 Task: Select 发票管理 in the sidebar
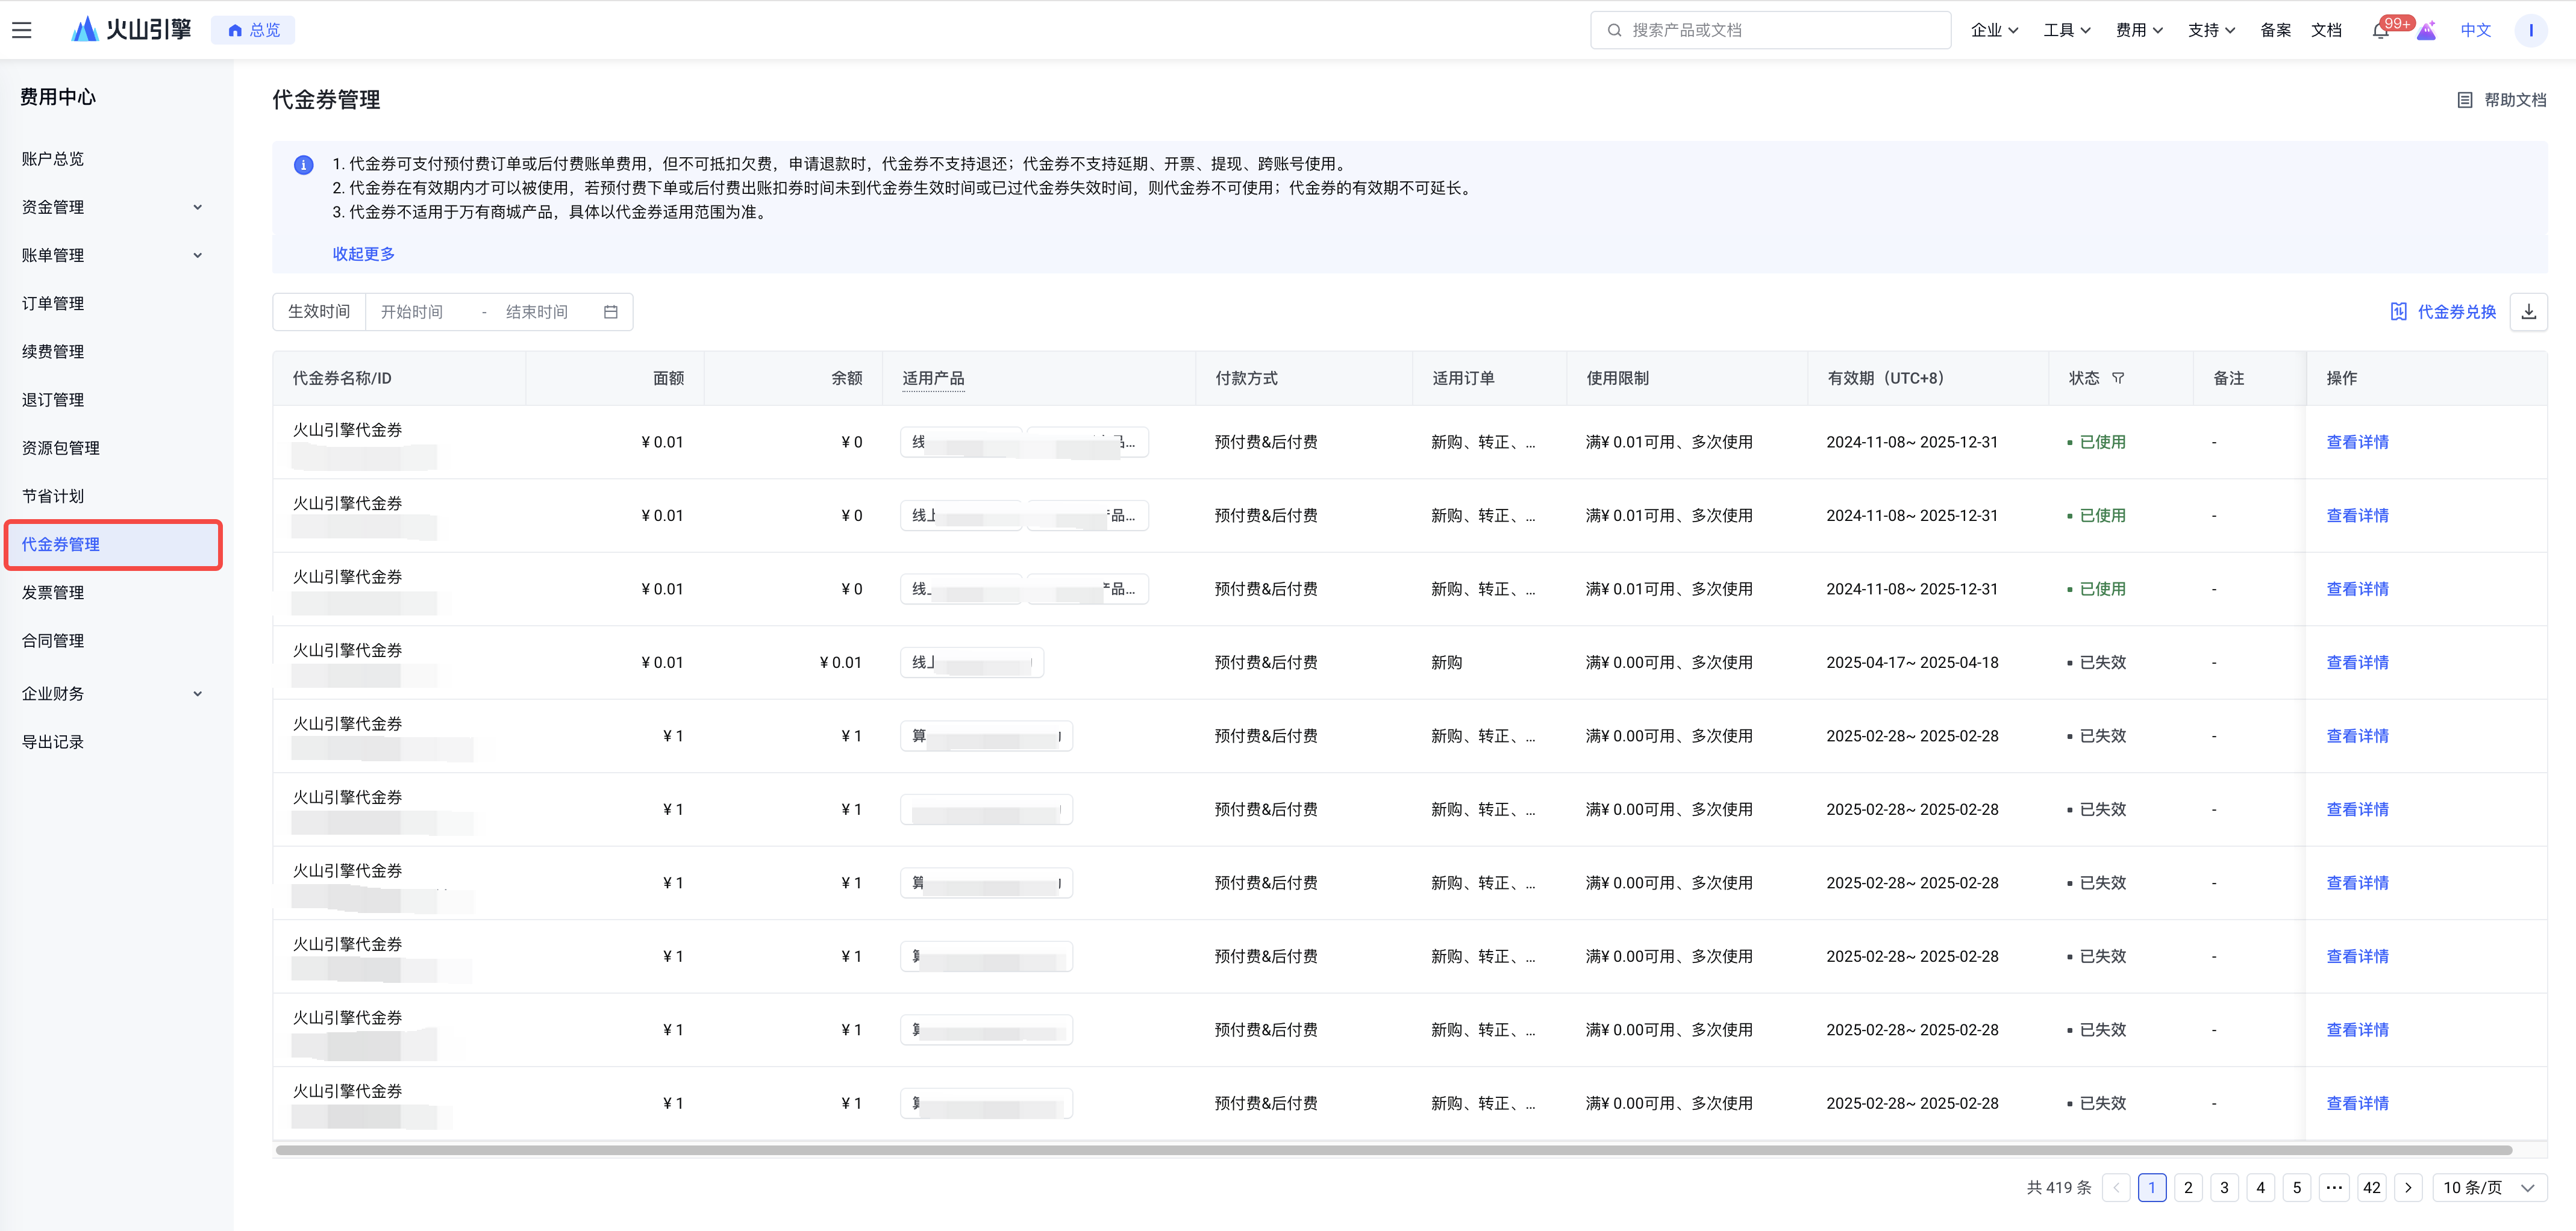(53, 592)
